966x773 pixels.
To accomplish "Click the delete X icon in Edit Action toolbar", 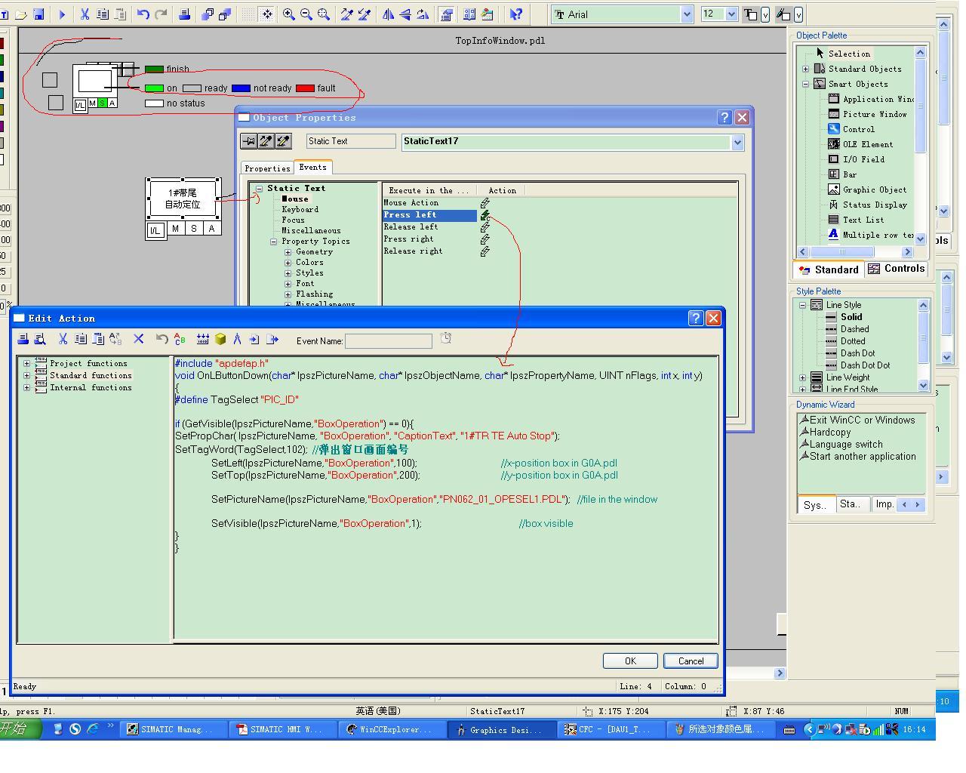I will 139,340.
